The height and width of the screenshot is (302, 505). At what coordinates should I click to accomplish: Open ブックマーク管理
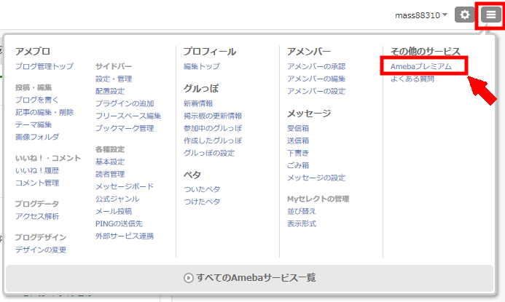coord(125,128)
